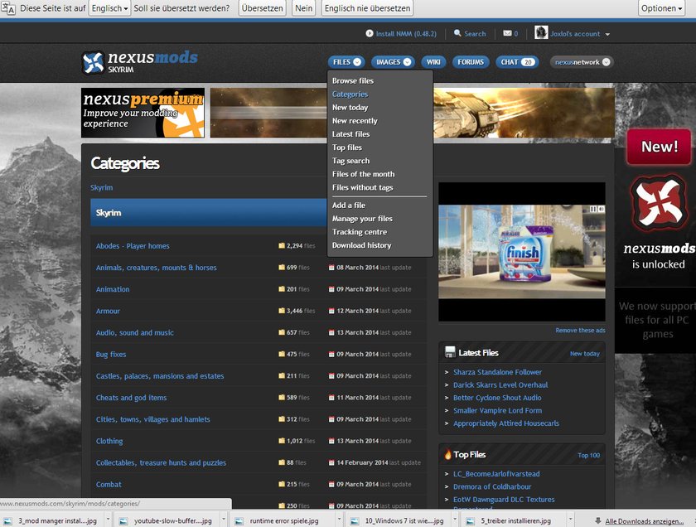Image resolution: width=696 pixels, height=527 pixels.
Task: Select Browse files from Files menu
Action: [353, 81]
